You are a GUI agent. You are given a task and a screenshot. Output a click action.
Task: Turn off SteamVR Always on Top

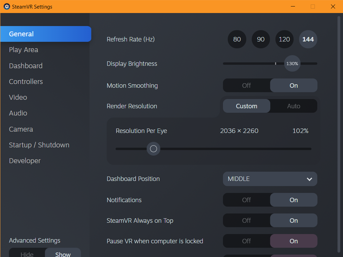[247, 221]
